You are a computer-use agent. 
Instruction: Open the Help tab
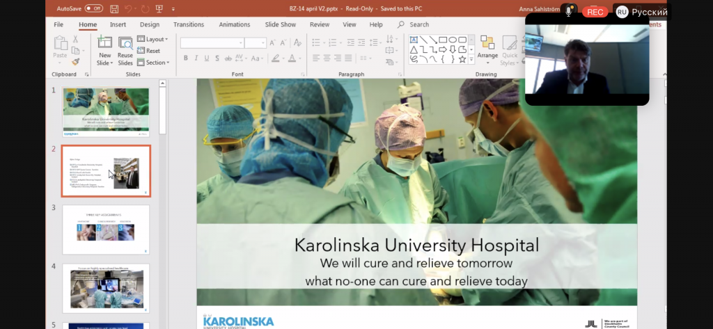pos(376,24)
